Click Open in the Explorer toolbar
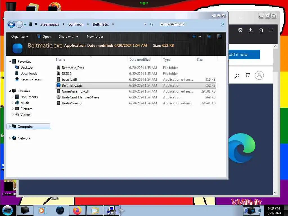Viewport: 288px width, 216px height. coord(44,37)
